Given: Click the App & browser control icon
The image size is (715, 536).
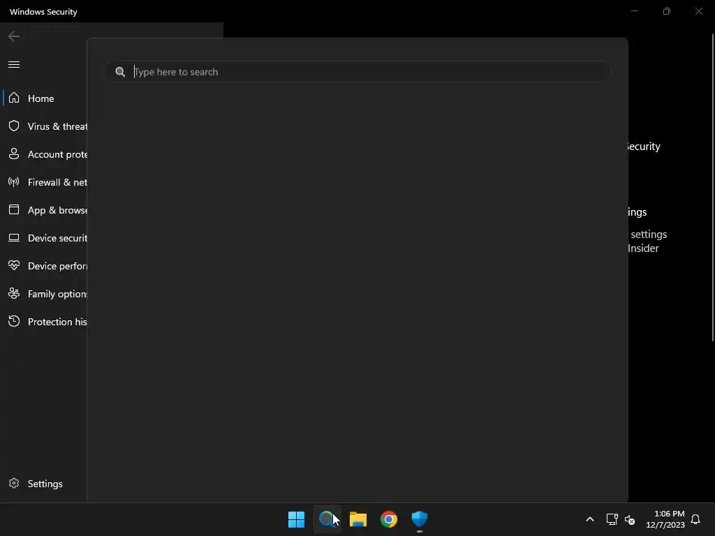Looking at the screenshot, I should pos(14,209).
